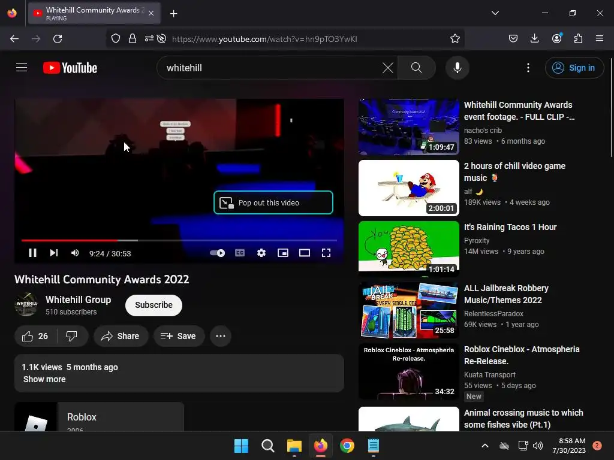Open the Firefox application menu
The image size is (614, 460).
[x=600, y=38]
